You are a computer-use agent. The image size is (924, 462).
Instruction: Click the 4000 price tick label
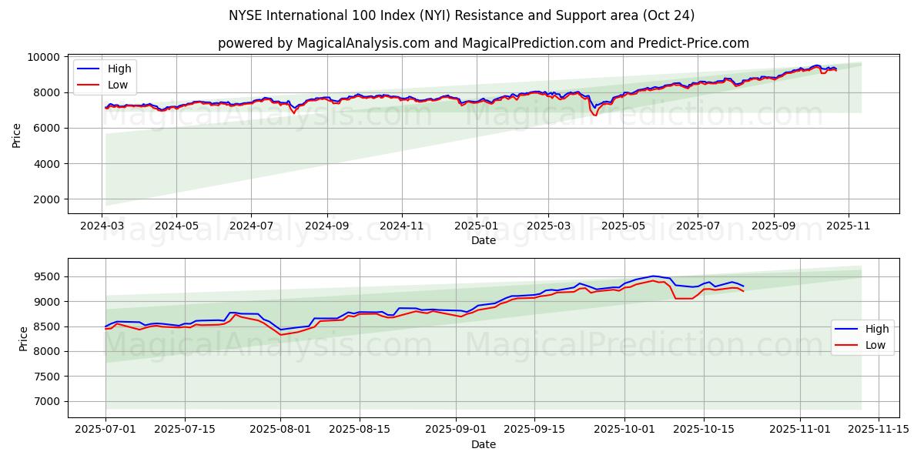[47, 164]
